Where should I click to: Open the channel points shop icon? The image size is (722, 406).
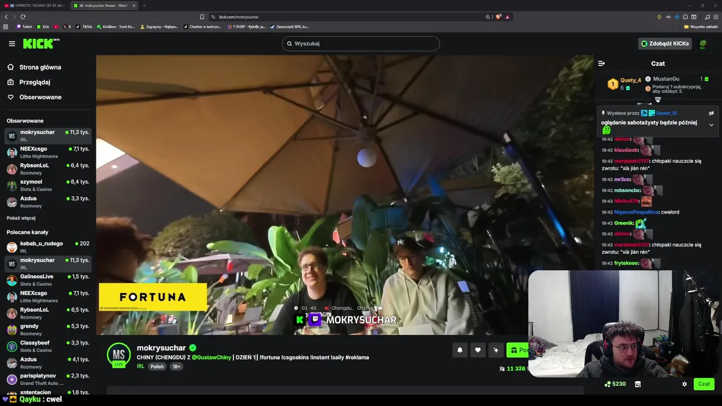(637, 384)
